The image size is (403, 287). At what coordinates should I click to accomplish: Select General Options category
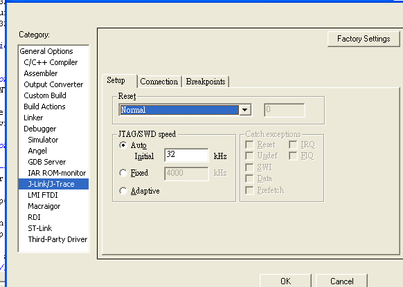click(x=46, y=51)
